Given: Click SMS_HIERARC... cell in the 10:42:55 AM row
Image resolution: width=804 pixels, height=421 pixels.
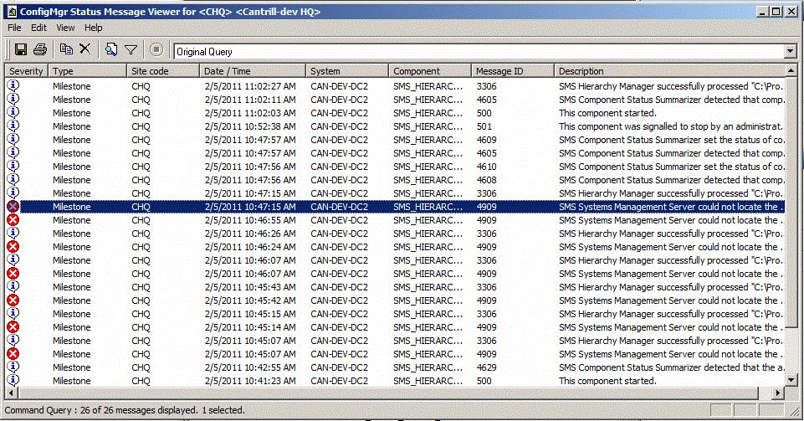Looking at the screenshot, I should [x=428, y=367].
